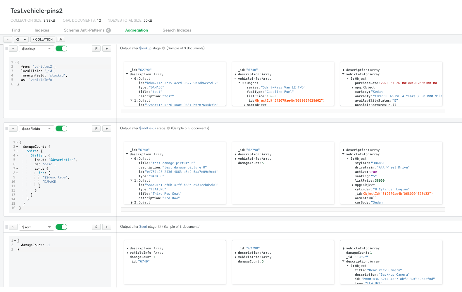Click the drag handle of the $addFields stage

6,129
